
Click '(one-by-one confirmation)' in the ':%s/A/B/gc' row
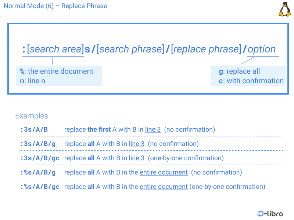(227, 187)
